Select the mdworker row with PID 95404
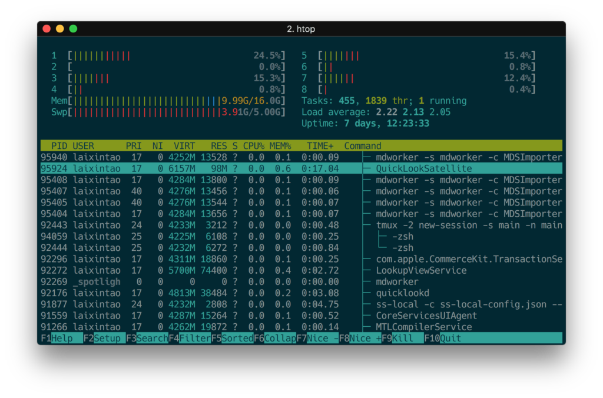Image resolution: width=603 pixels, height=398 pixels. 301,214
